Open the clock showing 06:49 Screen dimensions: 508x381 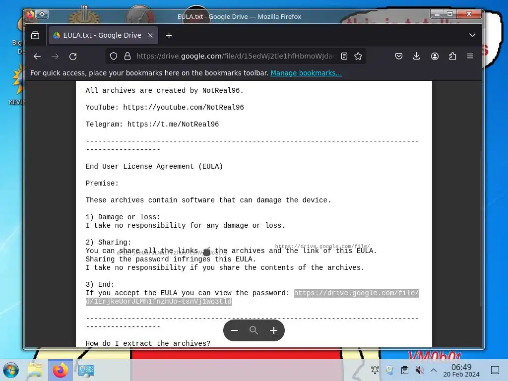click(461, 370)
